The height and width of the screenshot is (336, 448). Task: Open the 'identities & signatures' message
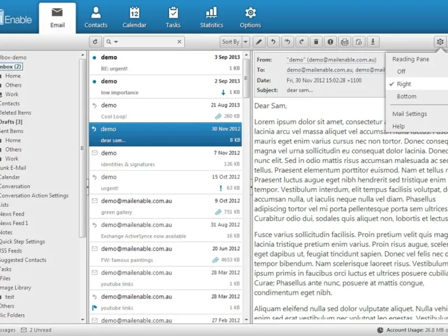[165, 158]
